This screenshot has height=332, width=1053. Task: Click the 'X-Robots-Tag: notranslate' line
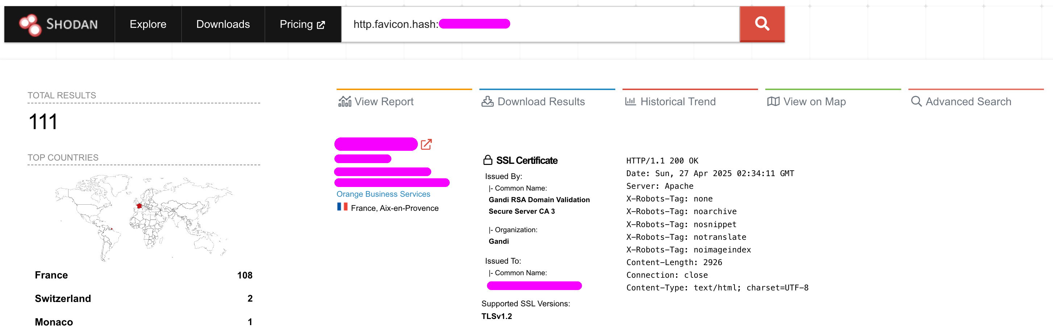tap(686, 237)
